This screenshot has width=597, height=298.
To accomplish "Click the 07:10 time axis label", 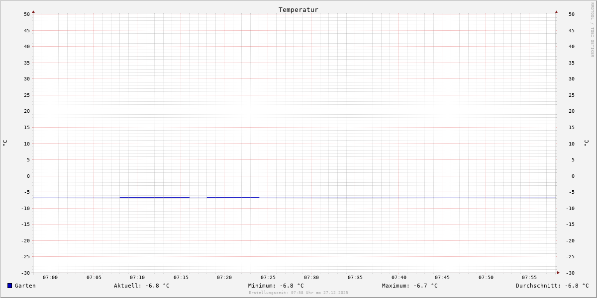I will click(x=137, y=277).
